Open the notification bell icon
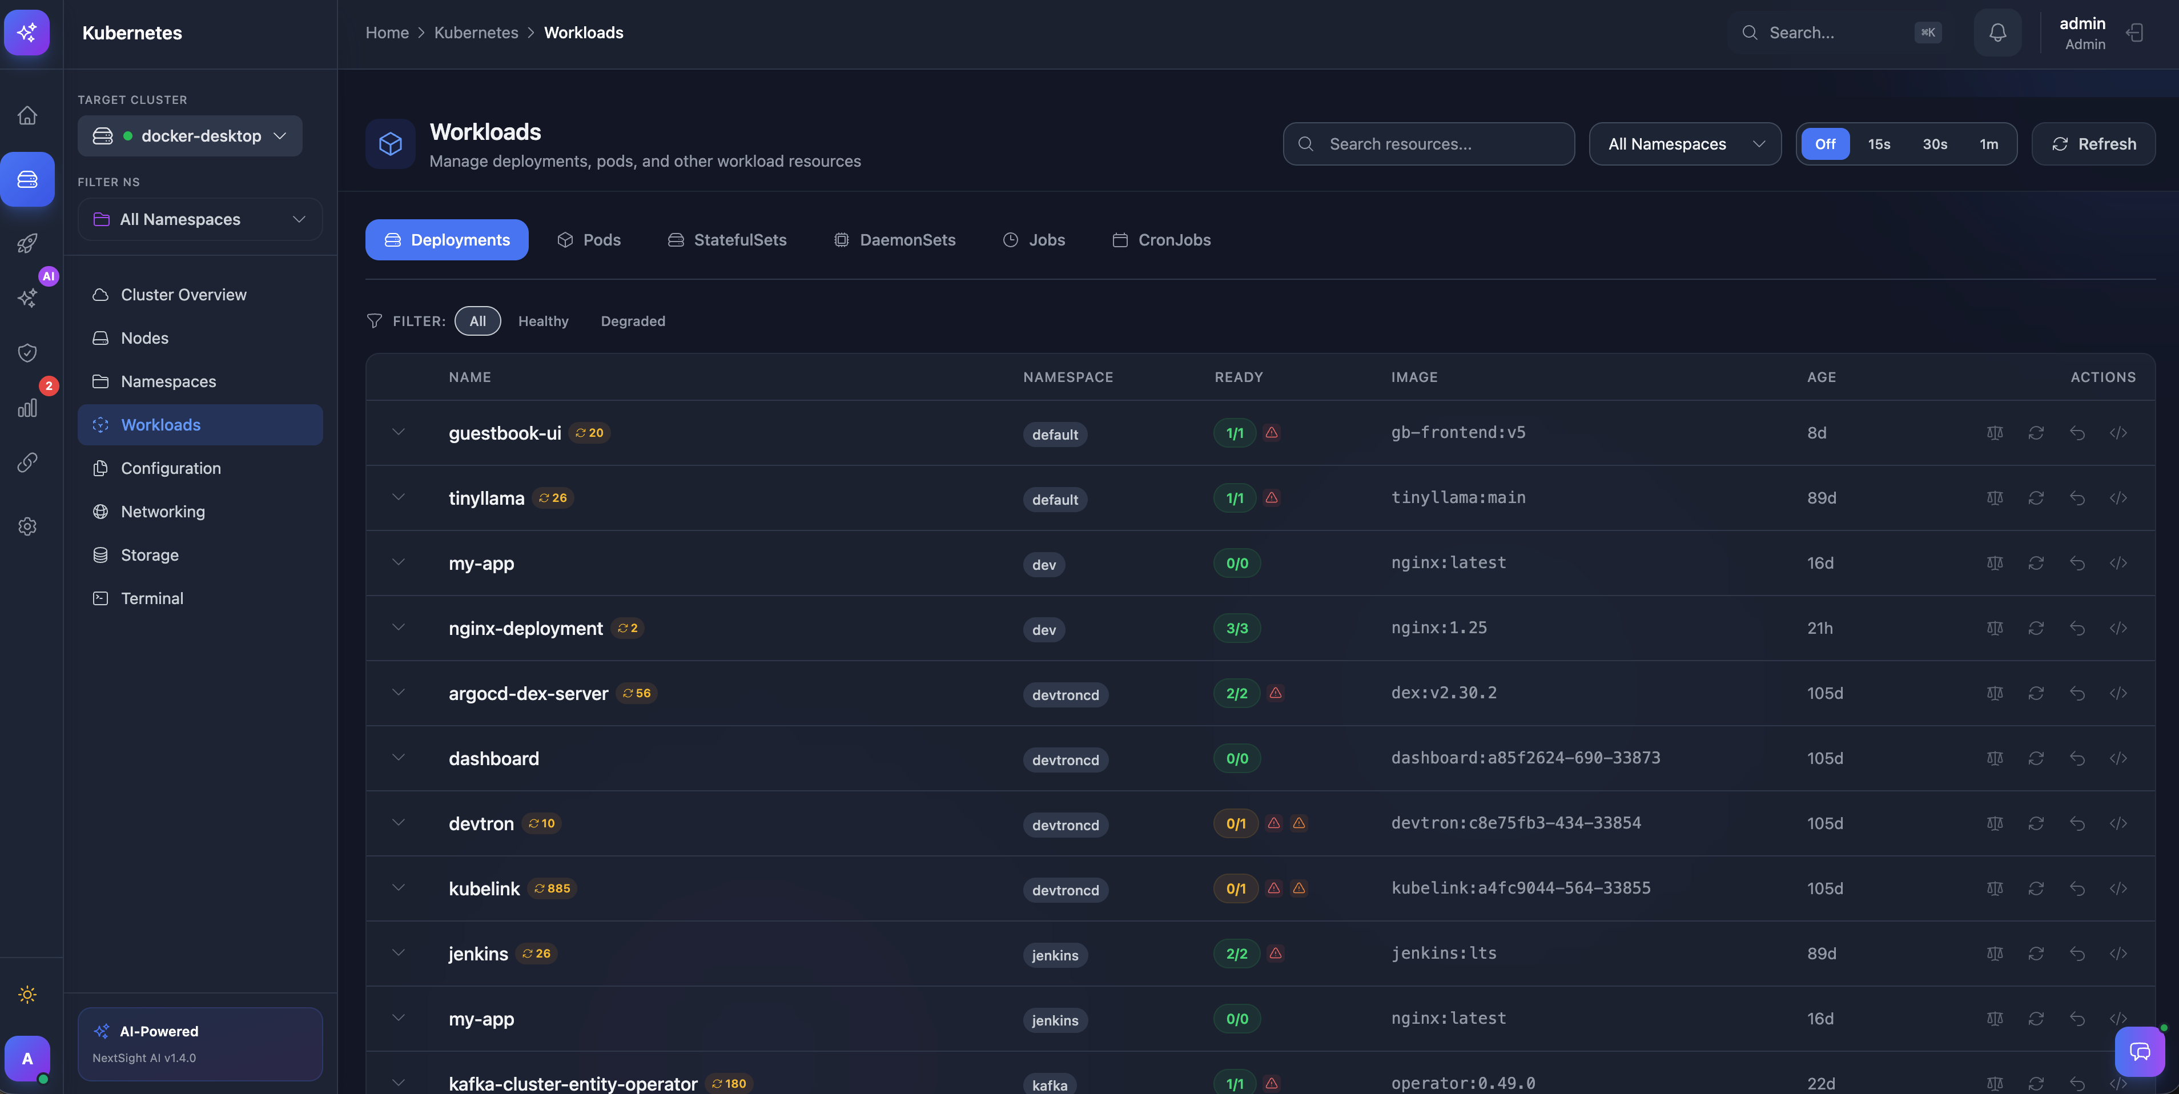This screenshot has width=2179, height=1094. 1997,32
